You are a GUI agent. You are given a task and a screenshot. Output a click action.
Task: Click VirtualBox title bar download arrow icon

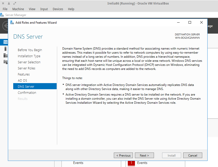[x=9, y=3]
